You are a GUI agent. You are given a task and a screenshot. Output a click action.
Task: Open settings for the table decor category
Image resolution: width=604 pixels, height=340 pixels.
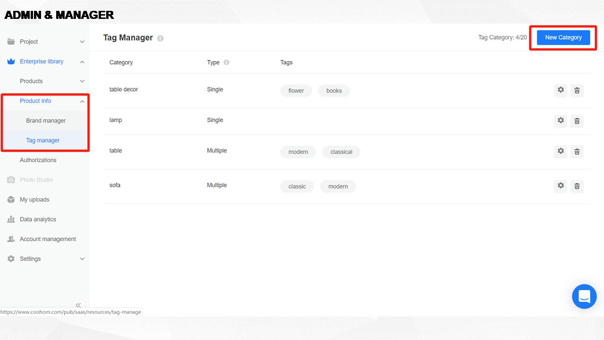click(x=561, y=90)
